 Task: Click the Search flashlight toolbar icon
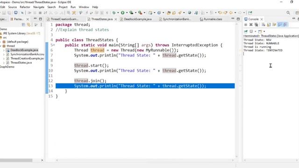coord(180,13)
